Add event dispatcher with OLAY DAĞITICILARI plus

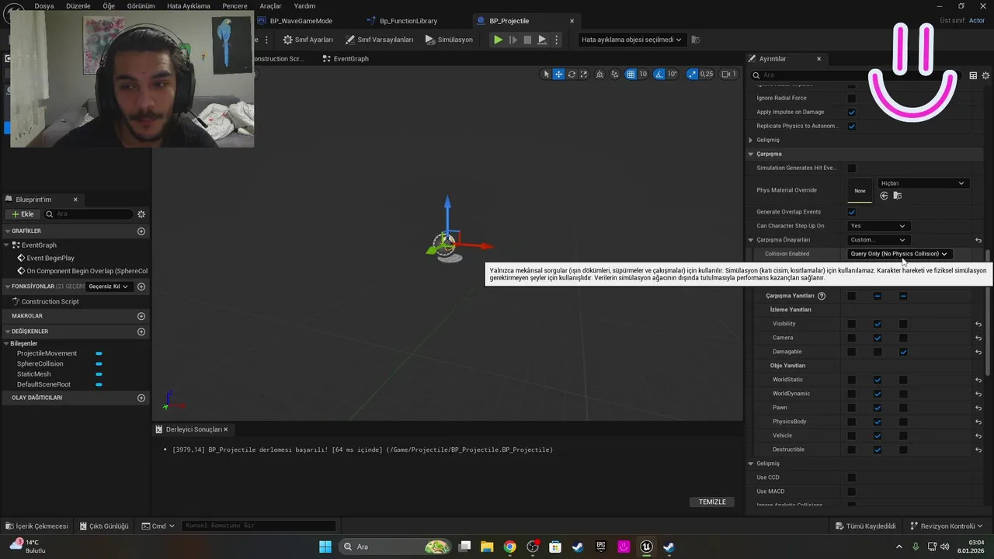pos(141,398)
